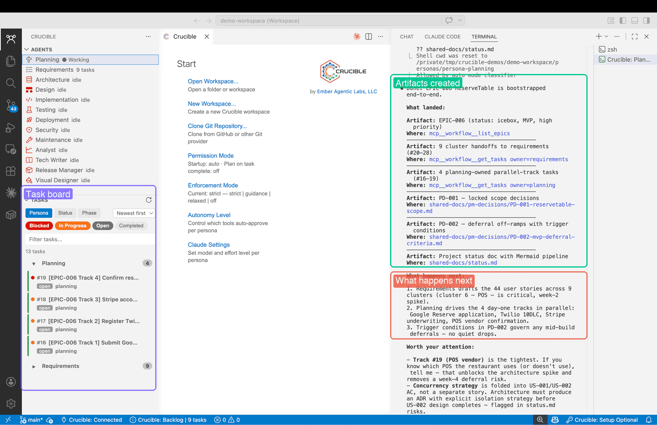Toggle the In Progress status filter
The width and height of the screenshot is (657, 425).
click(72, 226)
